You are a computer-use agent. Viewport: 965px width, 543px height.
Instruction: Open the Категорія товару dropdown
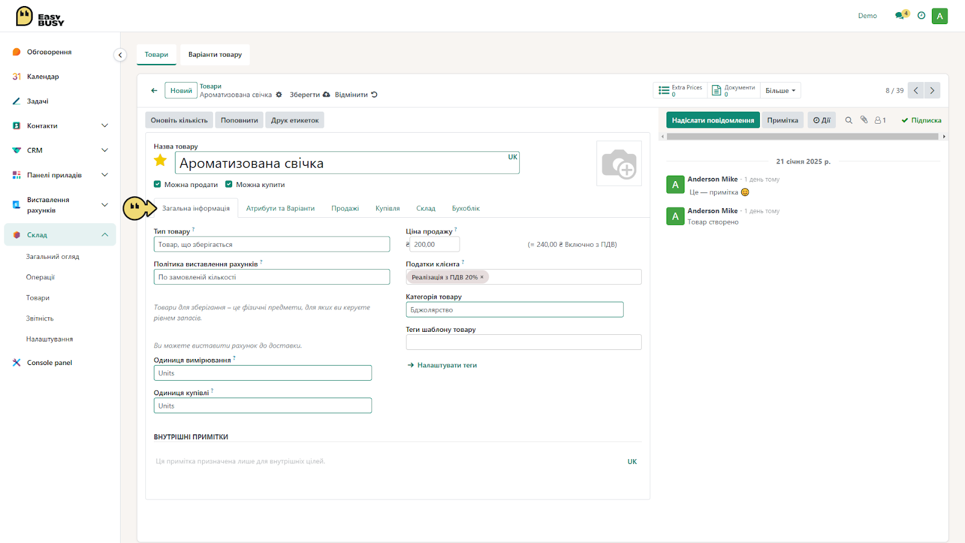pyautogui.click(x=514, y=310)
